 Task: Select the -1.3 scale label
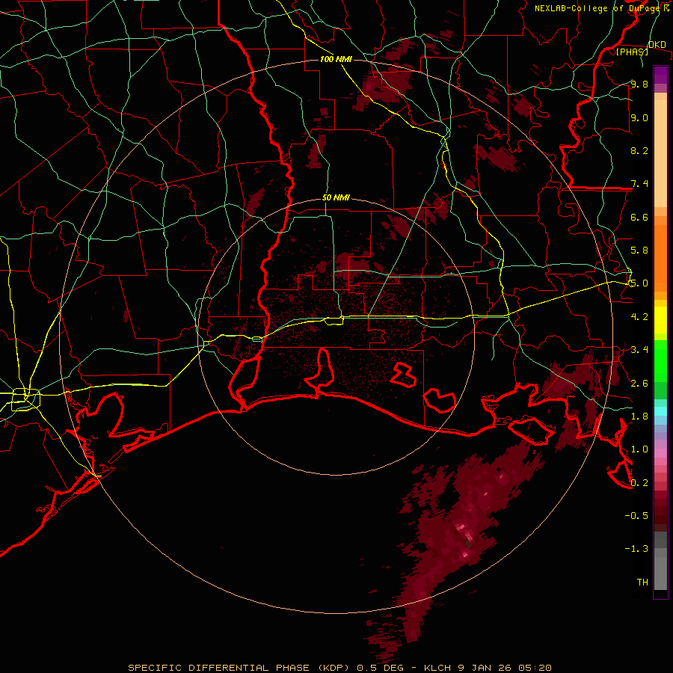point(636,549)
